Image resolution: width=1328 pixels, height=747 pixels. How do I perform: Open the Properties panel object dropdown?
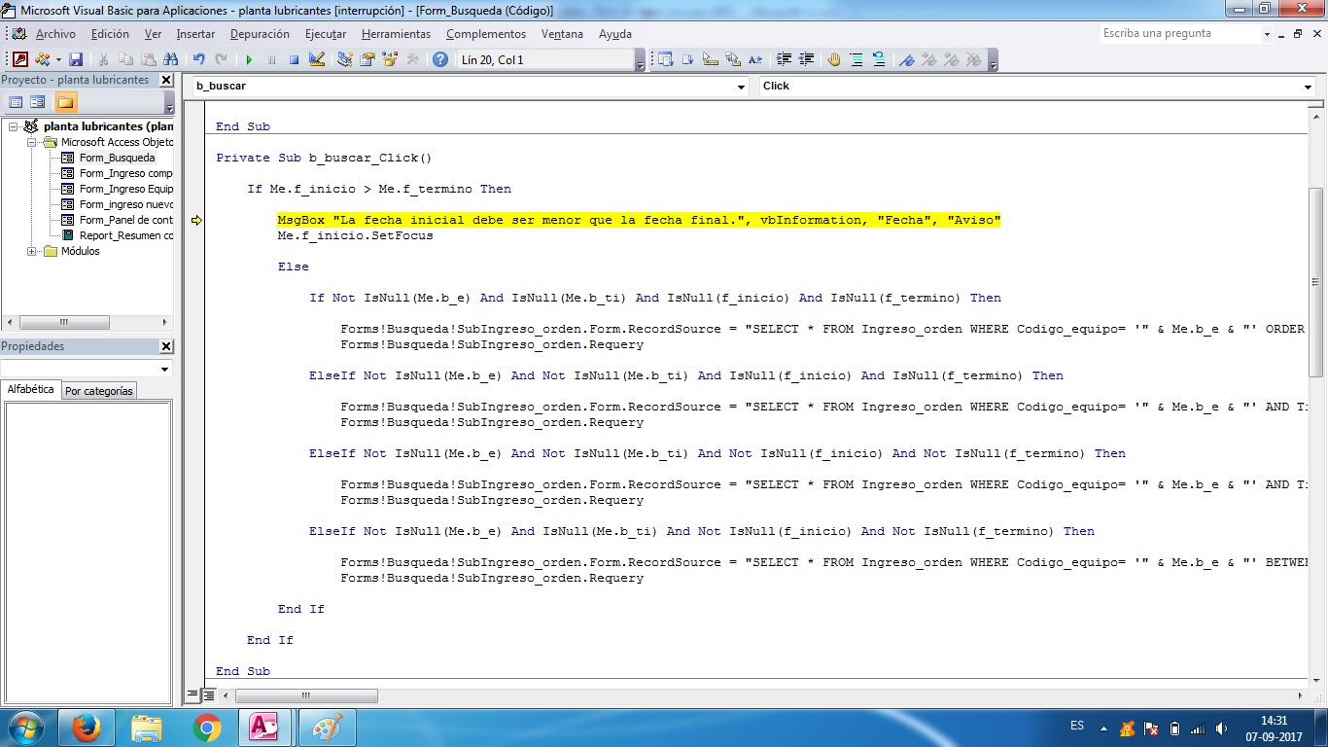(x=164, y=369)
